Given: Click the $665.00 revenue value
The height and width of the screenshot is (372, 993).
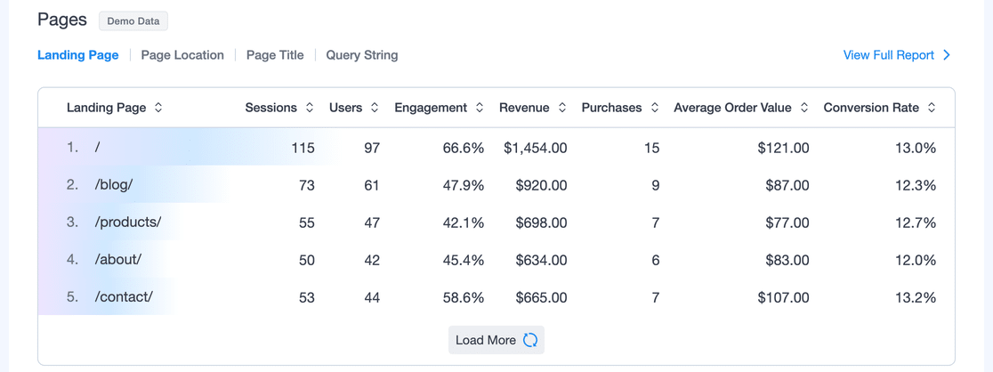Looking at the screenshot, I should point(541,298).
